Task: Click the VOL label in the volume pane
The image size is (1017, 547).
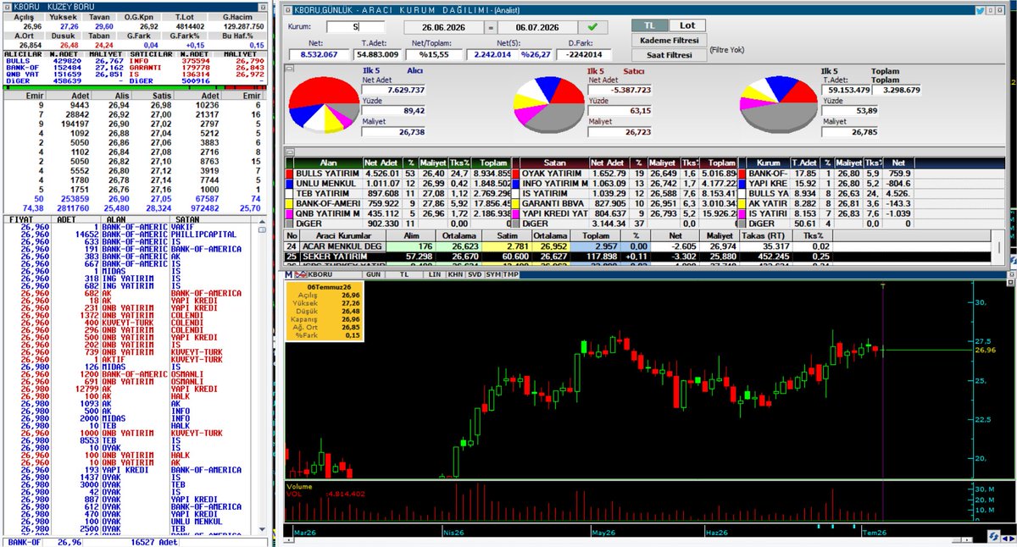Action: coord(295,494)
